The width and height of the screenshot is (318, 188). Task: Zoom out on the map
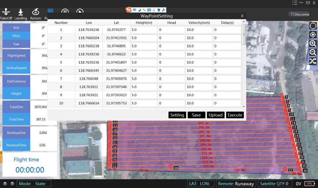[313, 52]
